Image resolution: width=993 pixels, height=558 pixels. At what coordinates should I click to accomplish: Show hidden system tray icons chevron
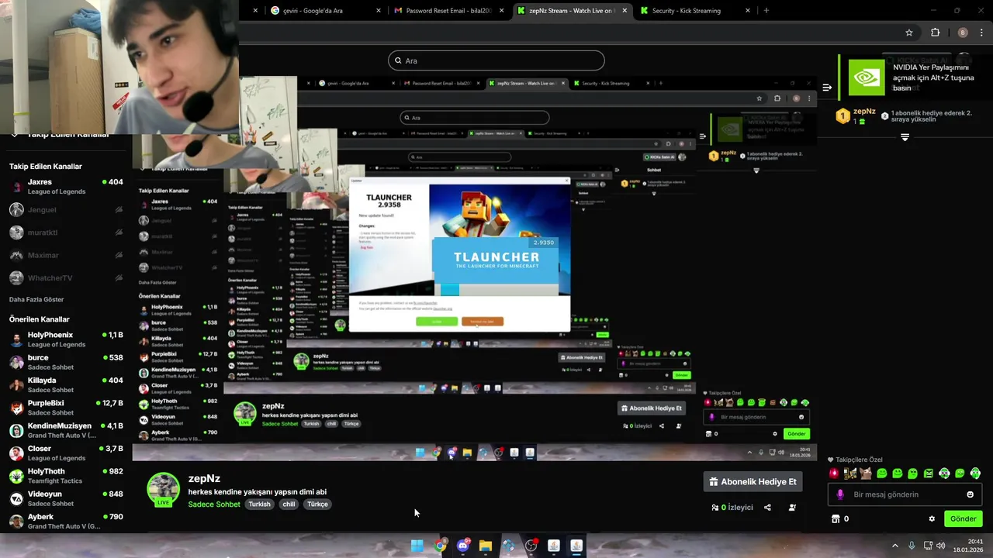tap(894, 546)
